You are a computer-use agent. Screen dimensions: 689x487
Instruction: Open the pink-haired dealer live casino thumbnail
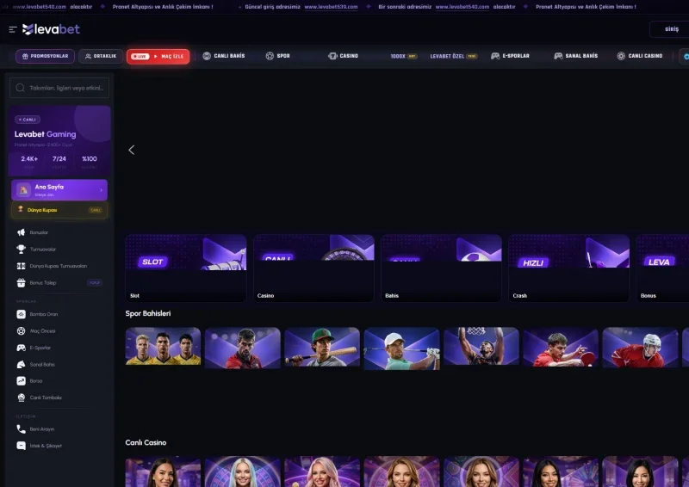(x=322, y=472)
